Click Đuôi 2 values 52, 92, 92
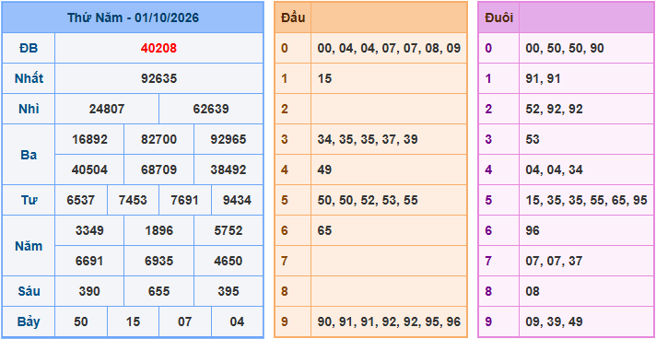The image size is (656, 339). 554,109
